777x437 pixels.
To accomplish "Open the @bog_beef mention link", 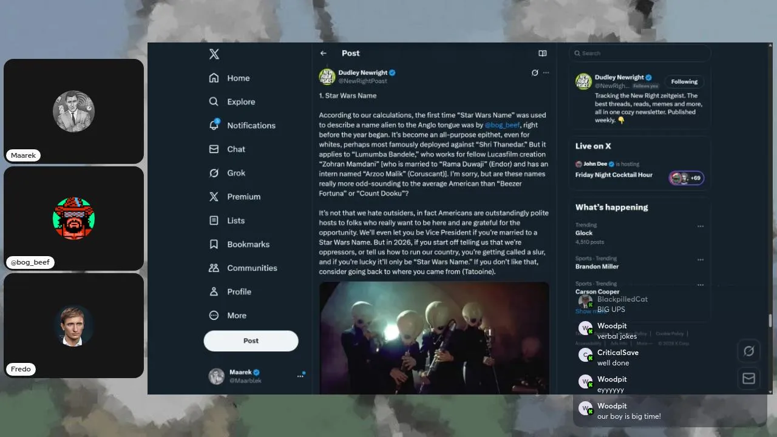I will point(502,125).
